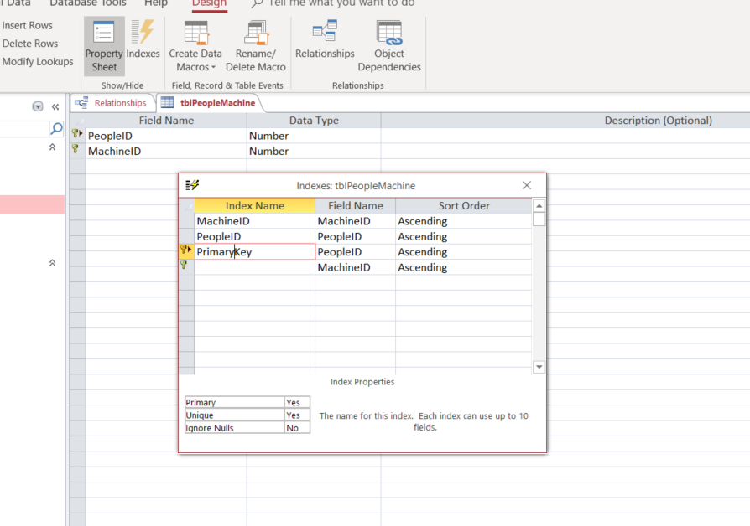Click the Data Type column header
Screen dimensions: 750x526
pyautogui.click(x=314, y=121)
